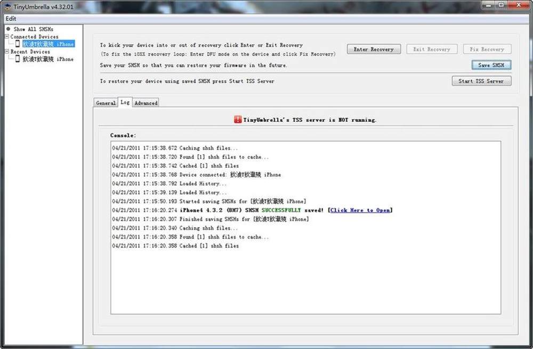Click the Console label
This screenshot has height=349, width=533.
[123, 135]
